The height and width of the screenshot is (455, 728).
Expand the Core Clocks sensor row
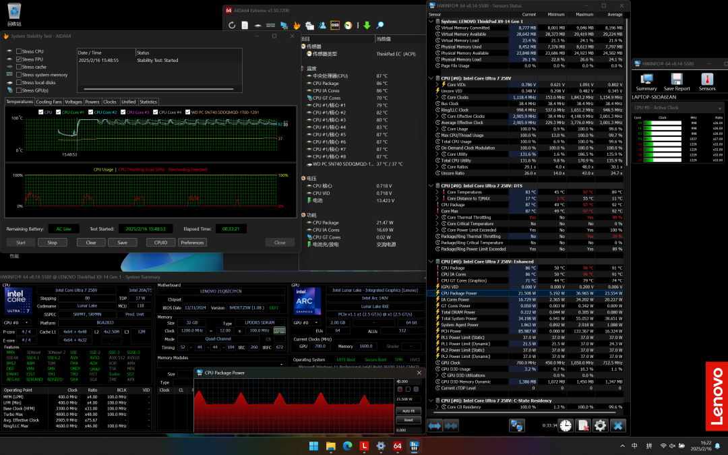point(437,98)
